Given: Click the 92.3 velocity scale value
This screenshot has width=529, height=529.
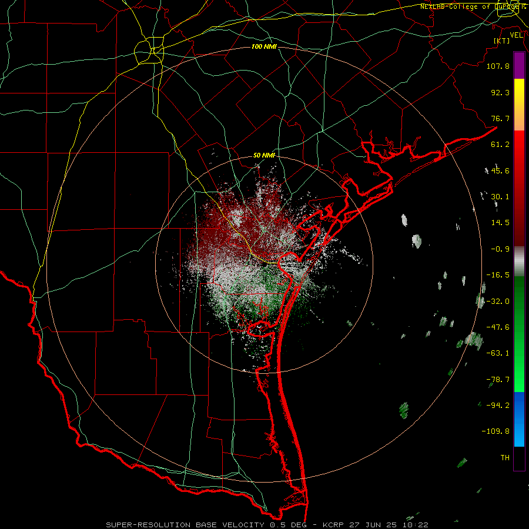Looking at the screenshot, I should click(x=500, y=92).
